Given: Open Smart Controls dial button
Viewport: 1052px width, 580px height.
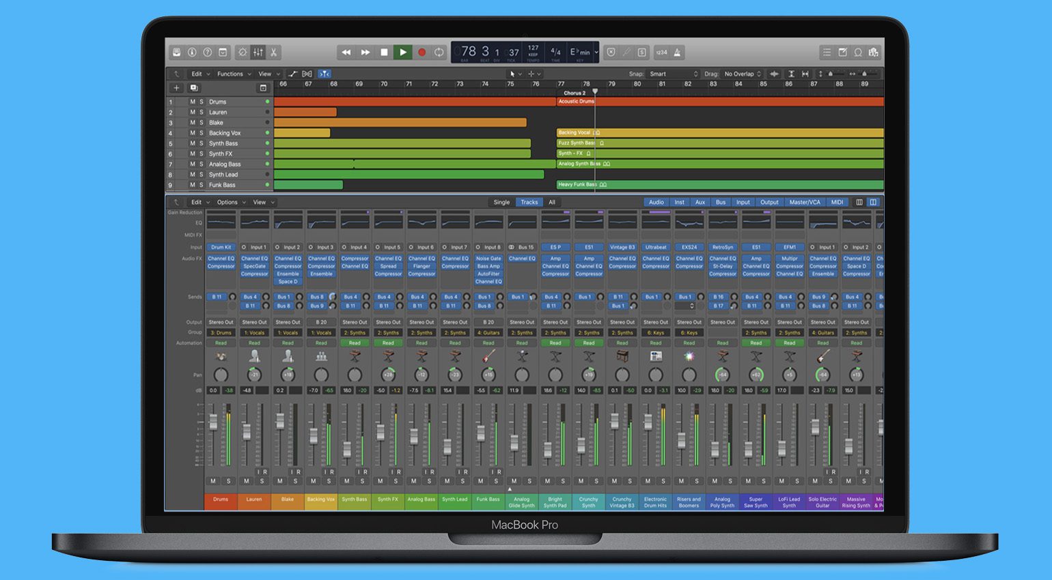Looking at the screenshot, I should (x=243, y=53).
